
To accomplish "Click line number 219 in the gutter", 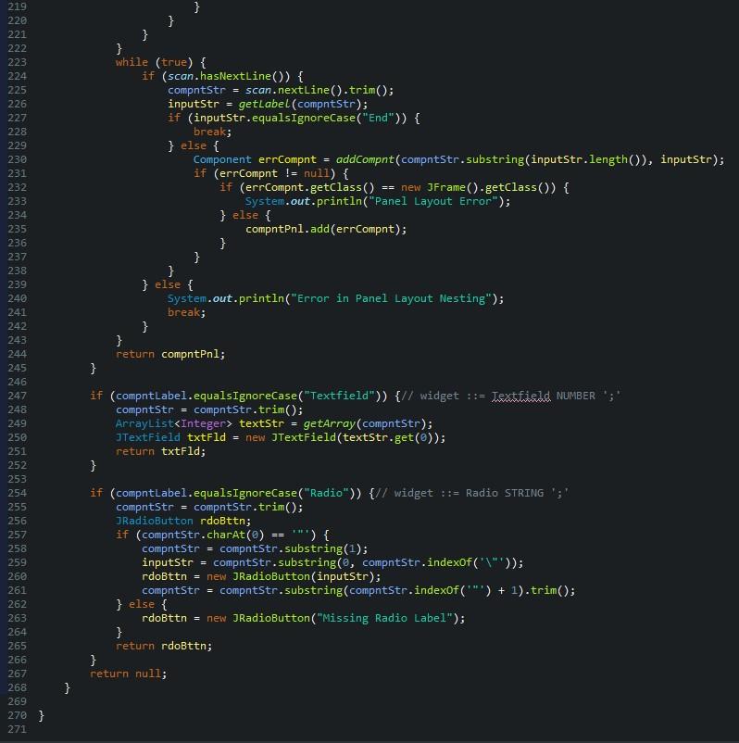I will [x=17, y=6].
